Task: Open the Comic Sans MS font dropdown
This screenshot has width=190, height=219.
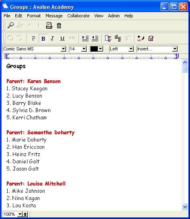Action: 34,49
